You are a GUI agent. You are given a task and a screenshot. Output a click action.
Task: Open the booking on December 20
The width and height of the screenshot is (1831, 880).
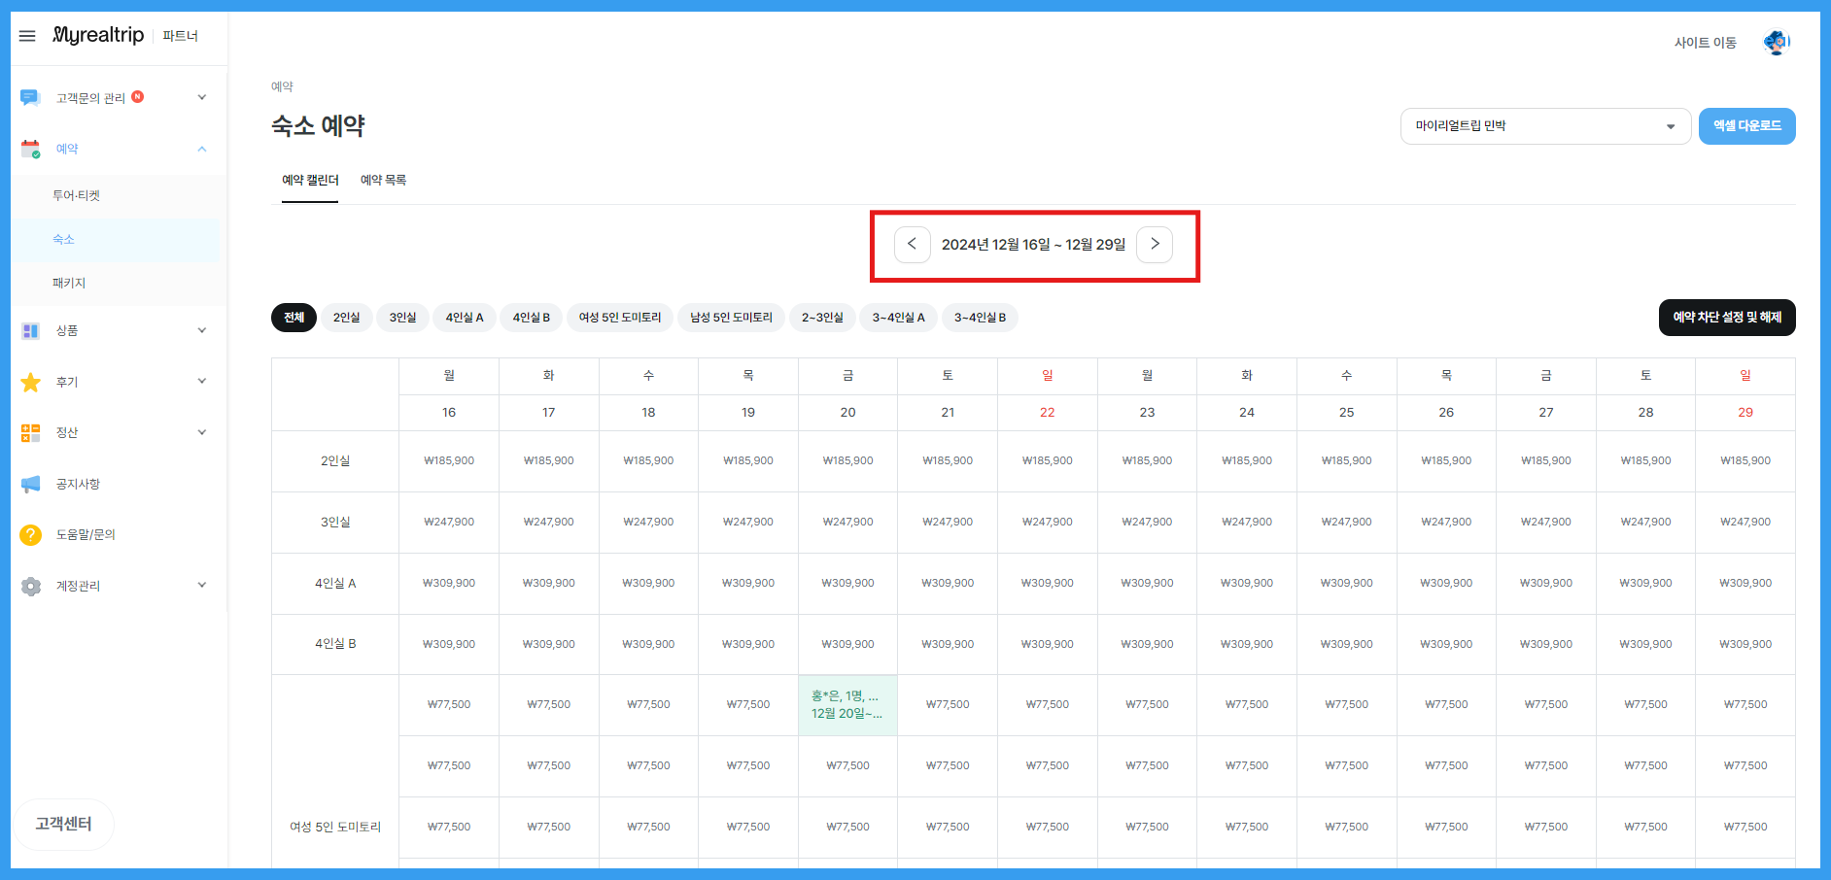coord(847,705)
